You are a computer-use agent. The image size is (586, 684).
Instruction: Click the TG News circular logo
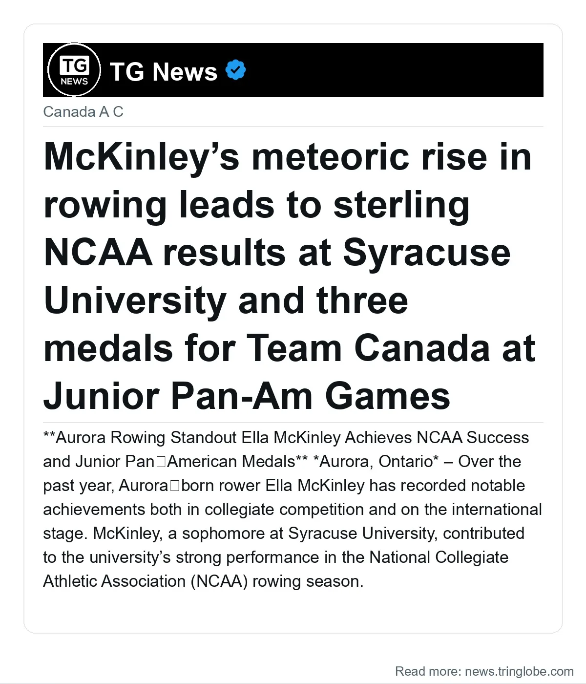[x=74, y=70]
